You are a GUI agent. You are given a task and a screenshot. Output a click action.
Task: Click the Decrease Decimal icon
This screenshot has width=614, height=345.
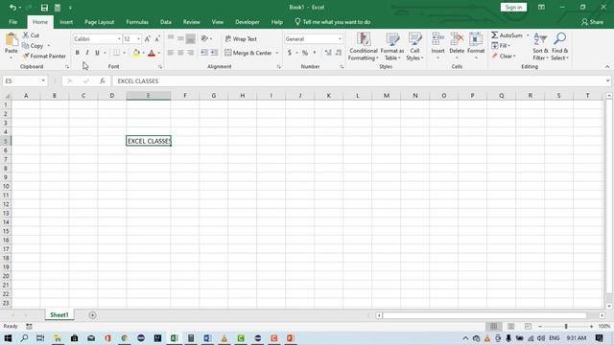[x=339, y=53]
